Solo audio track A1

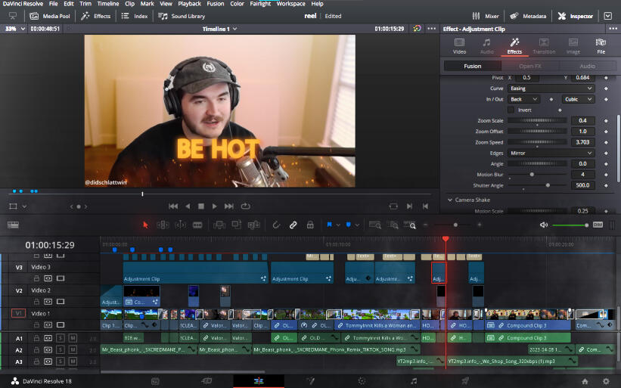click(61, 338)
